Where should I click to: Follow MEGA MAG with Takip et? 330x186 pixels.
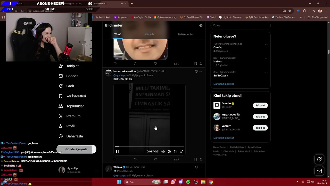tap(260, 117)
